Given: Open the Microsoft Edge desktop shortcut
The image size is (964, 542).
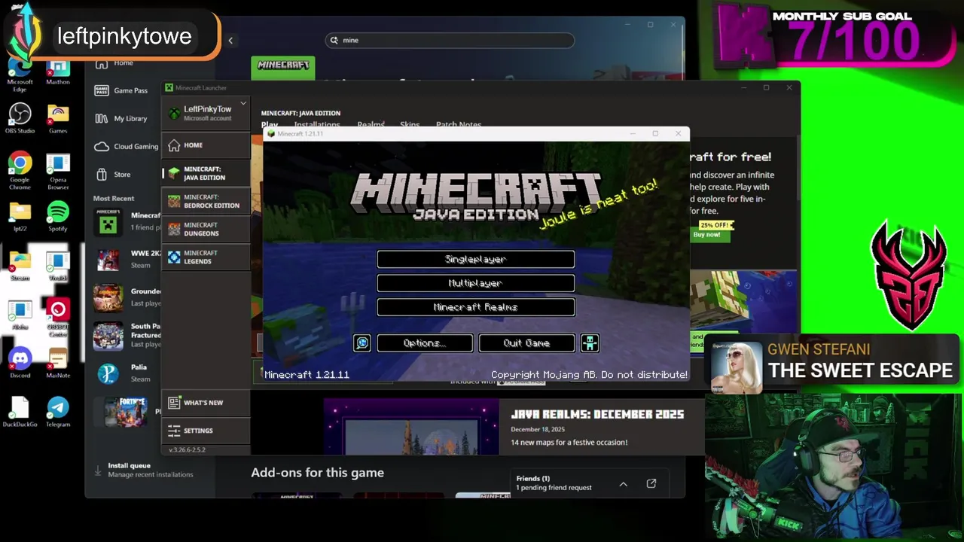Looking at the screenshot, I should point(20,73).
